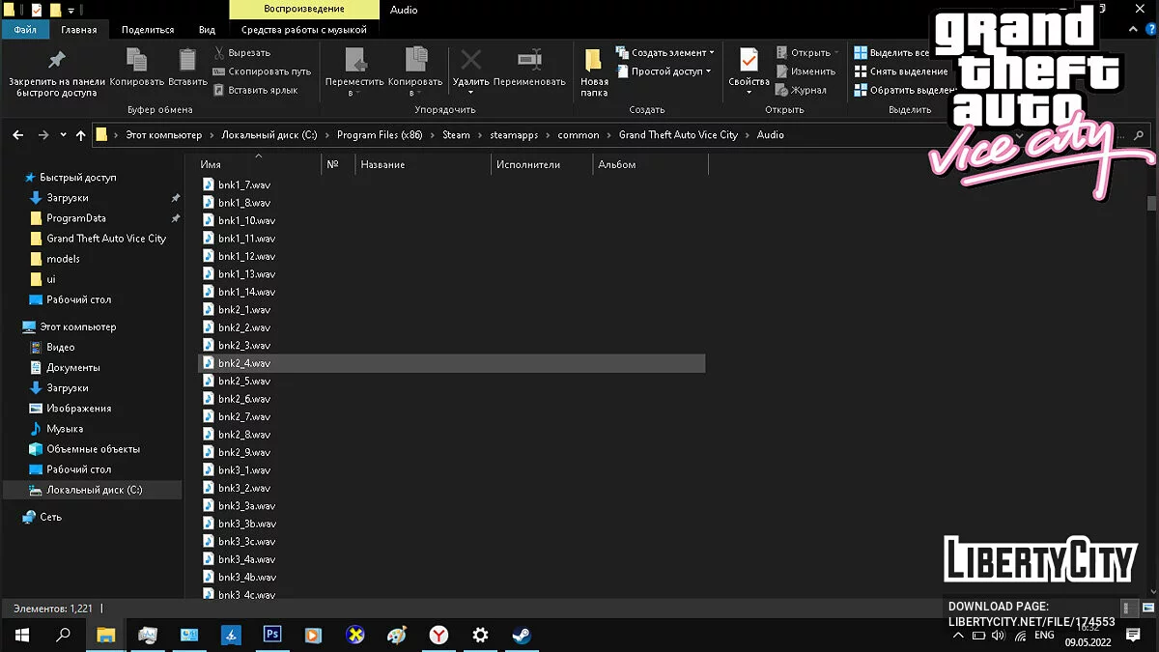
Task: Navigate up one folder level arrow
Action: coord(81,135)
